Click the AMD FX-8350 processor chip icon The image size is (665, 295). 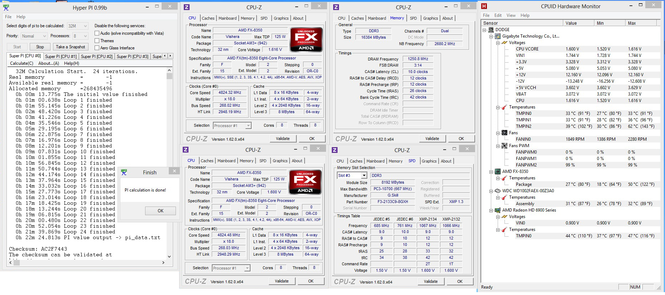tap(498, 171)
